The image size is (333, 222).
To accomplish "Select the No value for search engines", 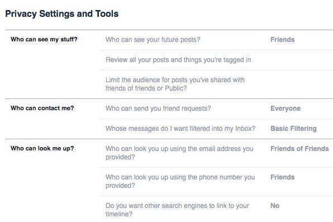I will pyautogui.click(x=275, y=206).
